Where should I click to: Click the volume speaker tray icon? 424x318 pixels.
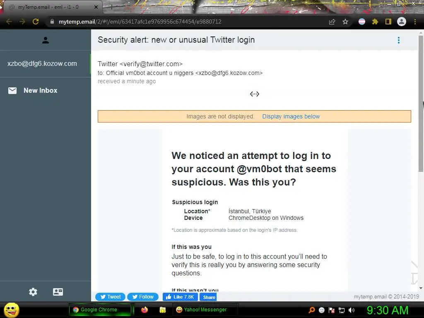(352, 310)
